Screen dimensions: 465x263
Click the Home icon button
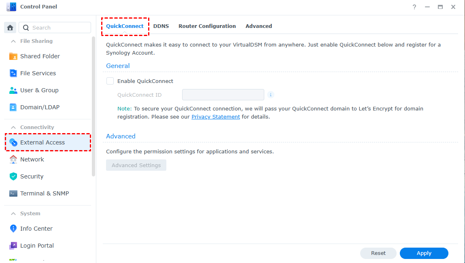click(x=10, y=28)
